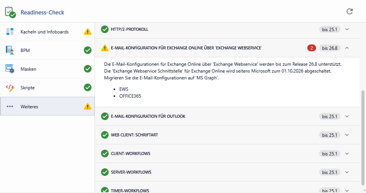This screenshot has width=366, height=193.
Task: Click the BPM sidebar icon
Action: 10,50
